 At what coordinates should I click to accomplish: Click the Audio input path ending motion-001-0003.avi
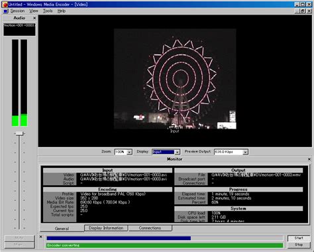[x=123, y=179]
